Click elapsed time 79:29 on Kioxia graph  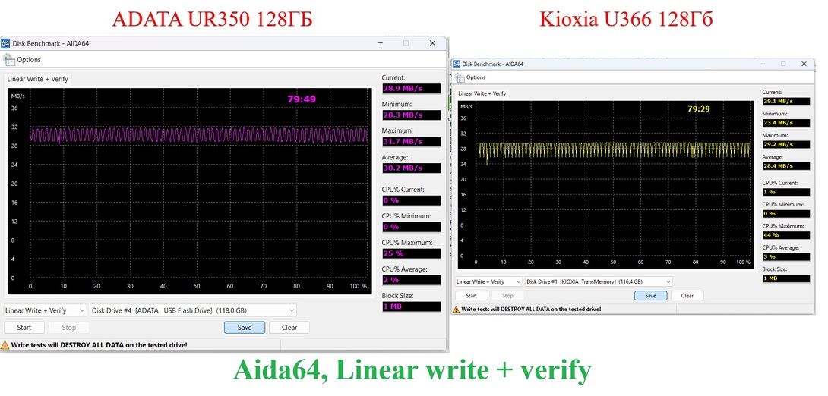coord(699,109)
